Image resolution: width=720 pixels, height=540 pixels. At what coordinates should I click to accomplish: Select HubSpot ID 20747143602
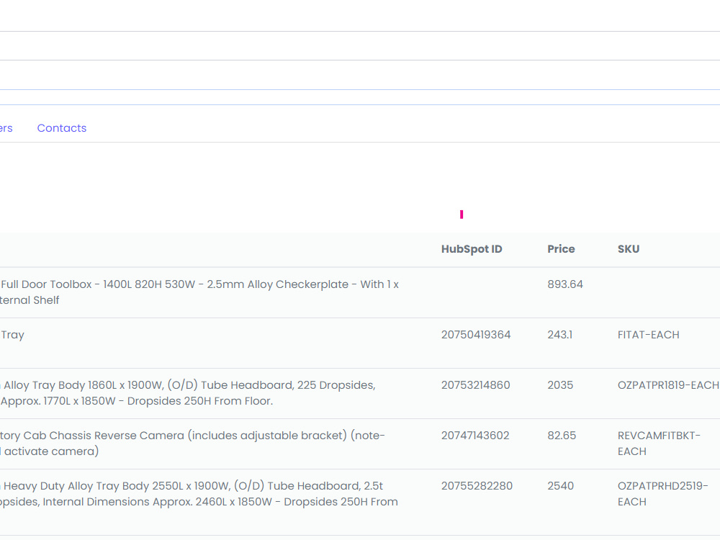(475, 436)
